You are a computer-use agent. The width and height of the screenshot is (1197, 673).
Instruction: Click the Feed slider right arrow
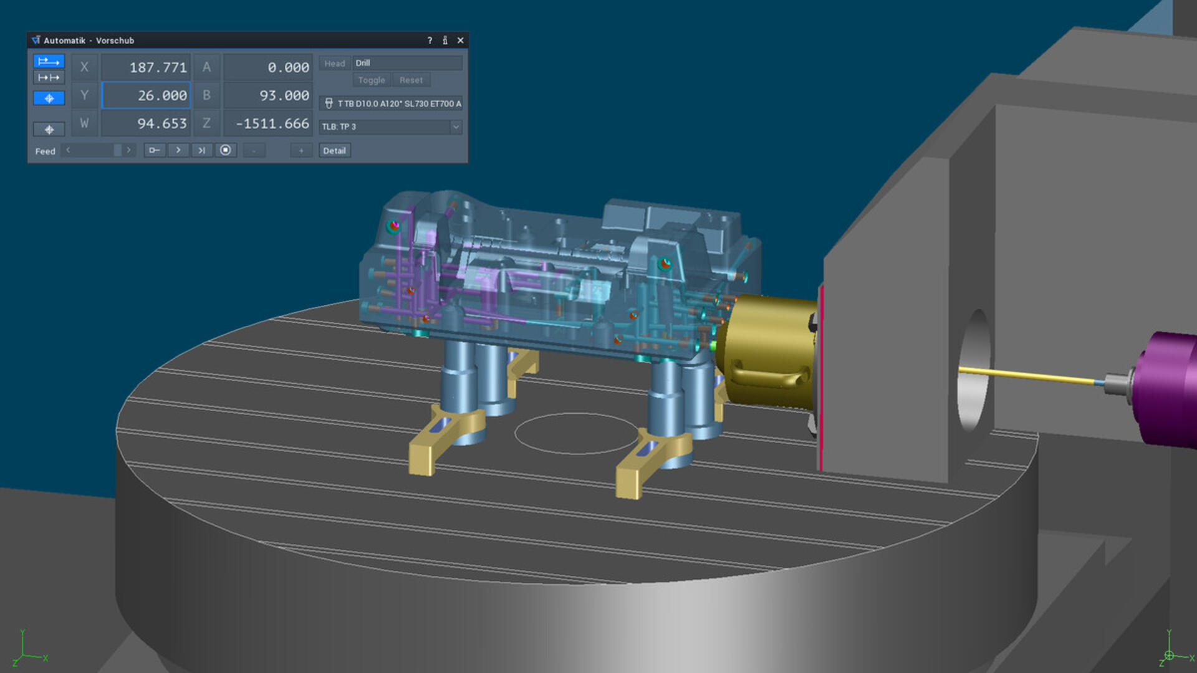[x=129, y=150]
